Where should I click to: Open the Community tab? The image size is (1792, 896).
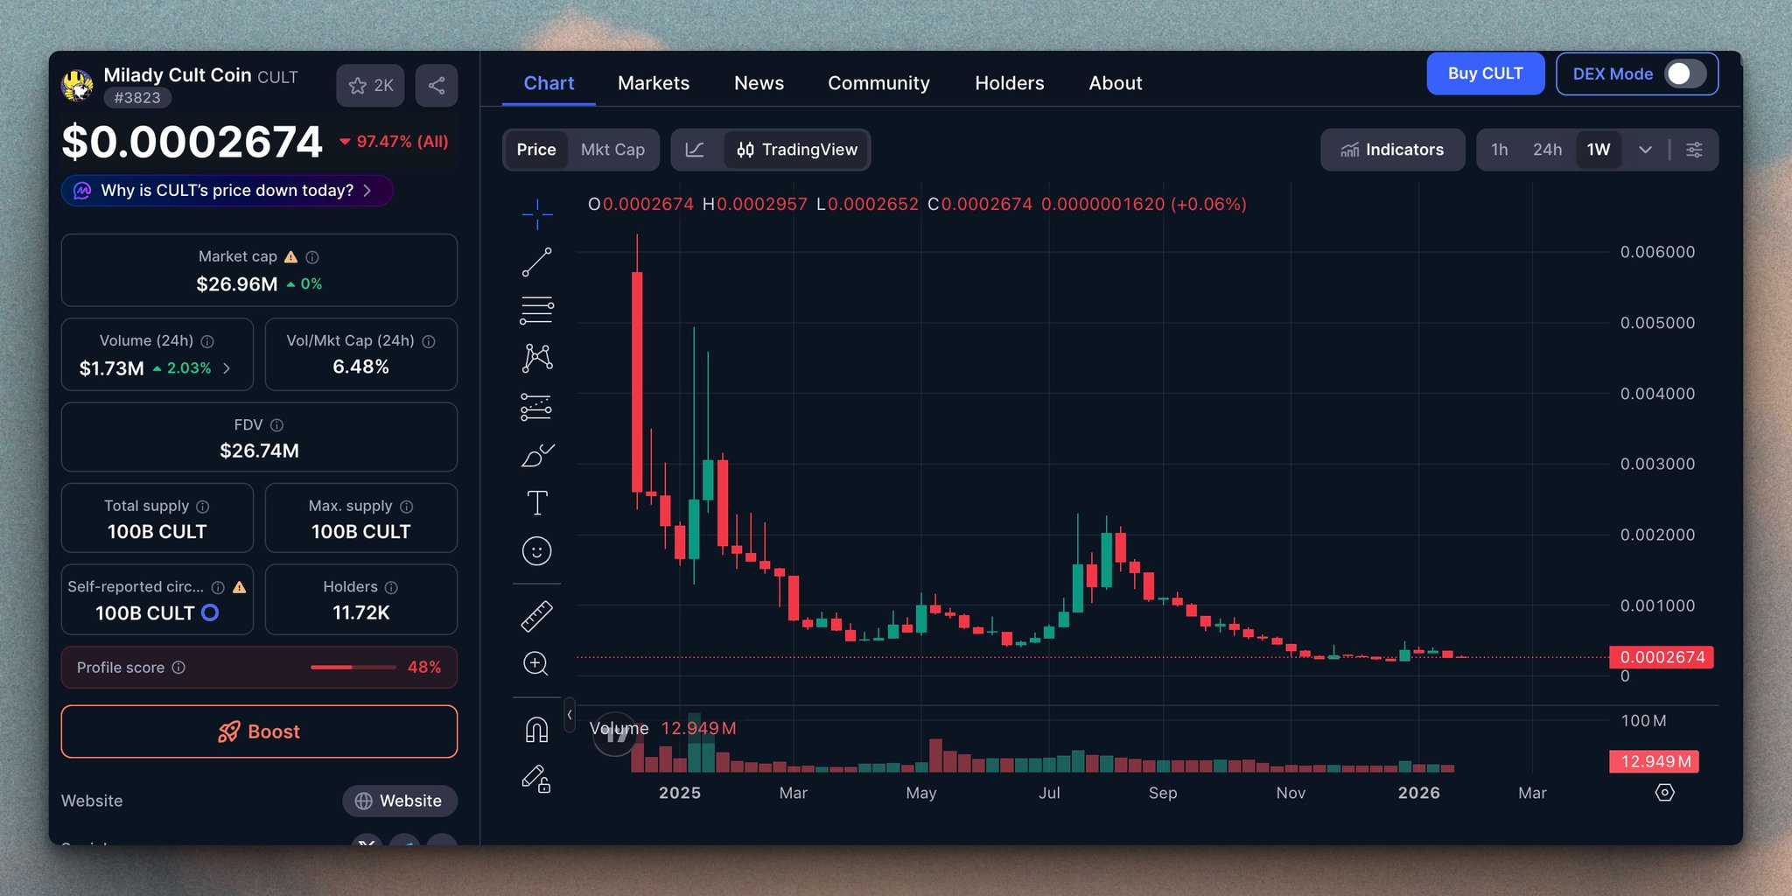pyautogui.click(x=878, y=83)
